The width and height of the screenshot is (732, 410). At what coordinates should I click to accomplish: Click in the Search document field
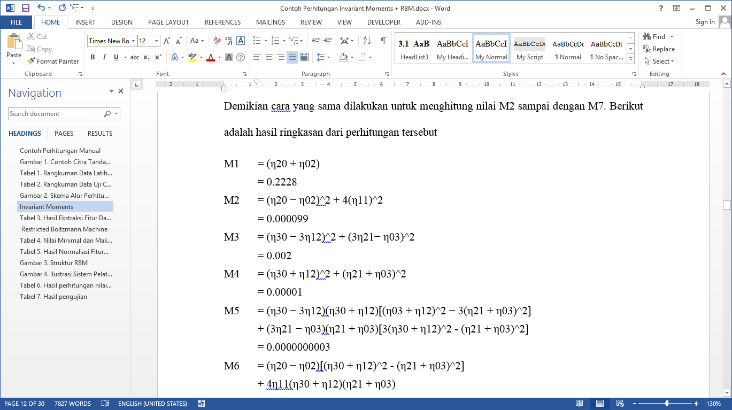pos(55,114)
